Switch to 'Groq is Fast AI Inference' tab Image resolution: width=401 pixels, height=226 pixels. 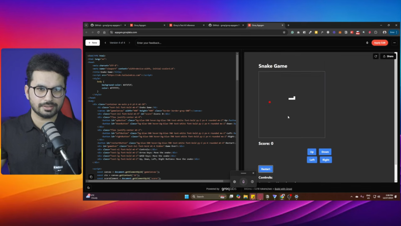point(187,25)
